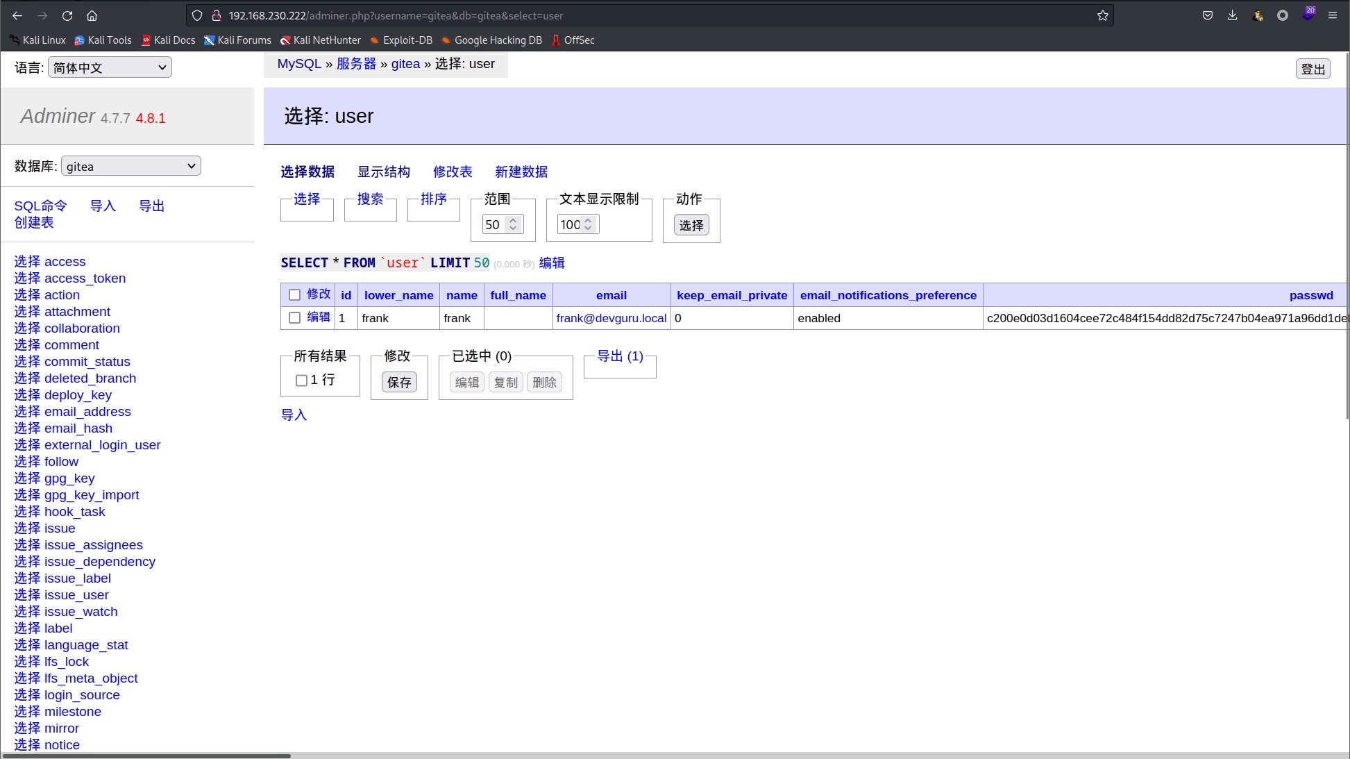Open the frank@devguru.local email link
This screenshot has height=759, width=1350.
coord(611,318)
